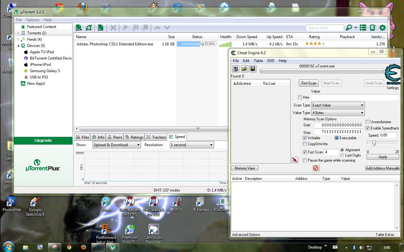Click the magnifier search icon in µTorrent
This screenshot has width=404, height=252.
click(349, 28)
